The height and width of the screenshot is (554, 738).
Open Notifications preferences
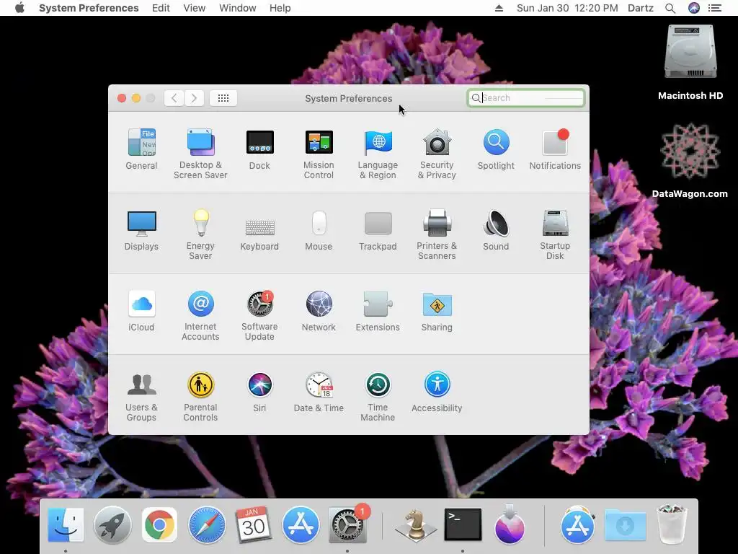(555, 149)
